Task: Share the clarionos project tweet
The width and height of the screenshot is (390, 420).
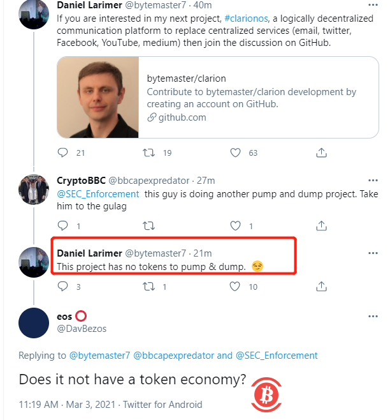Action: (322, 153)
